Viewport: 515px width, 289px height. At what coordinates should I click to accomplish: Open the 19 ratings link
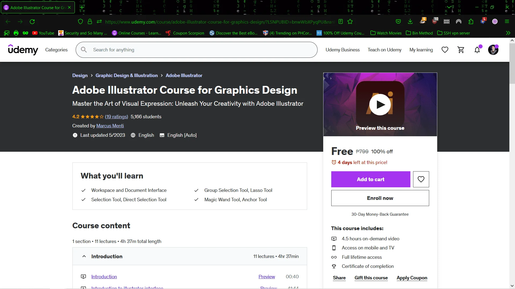tap(116, 117)
